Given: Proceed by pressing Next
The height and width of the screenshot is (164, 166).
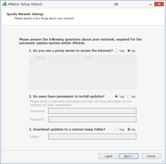Looking at the screenshot, I should [x=129, y=156].
